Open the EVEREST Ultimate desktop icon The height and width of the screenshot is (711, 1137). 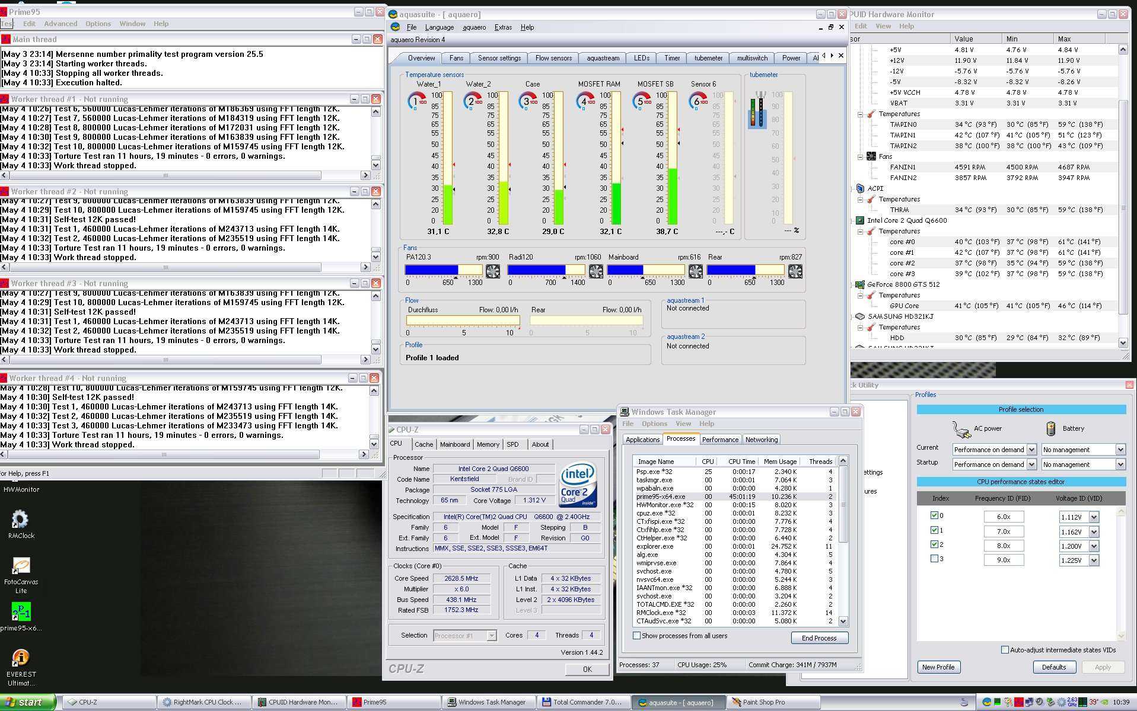21,658
